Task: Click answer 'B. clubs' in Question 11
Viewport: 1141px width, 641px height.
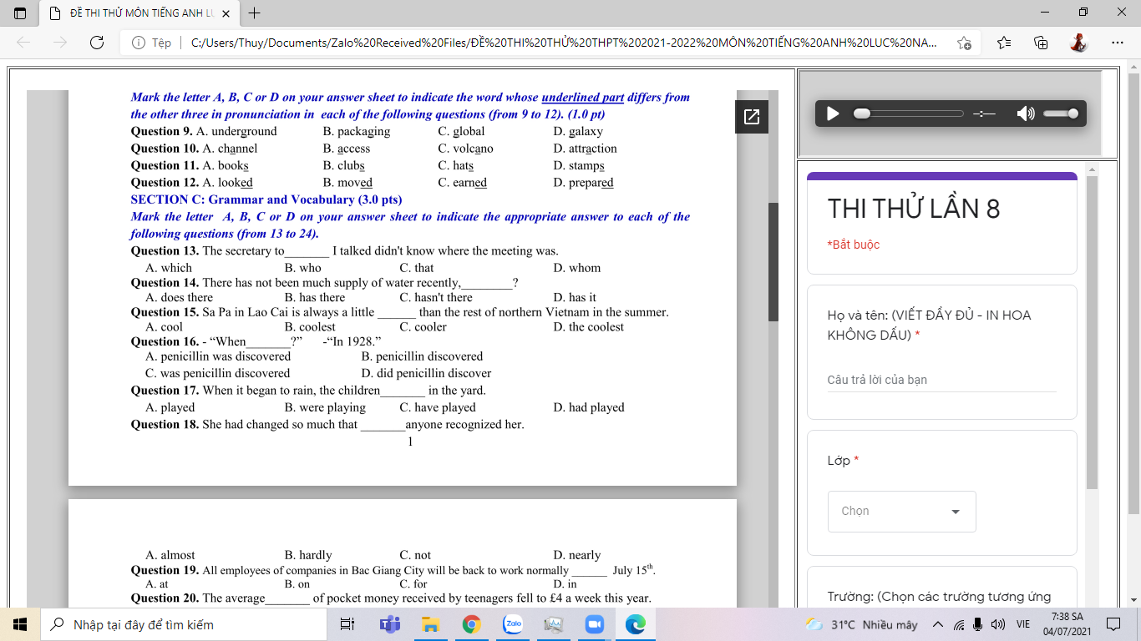Action: pos(344,165)
